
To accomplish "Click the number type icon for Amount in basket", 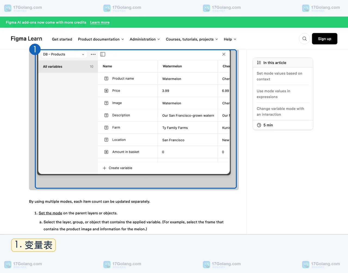I will coord(106,152).
